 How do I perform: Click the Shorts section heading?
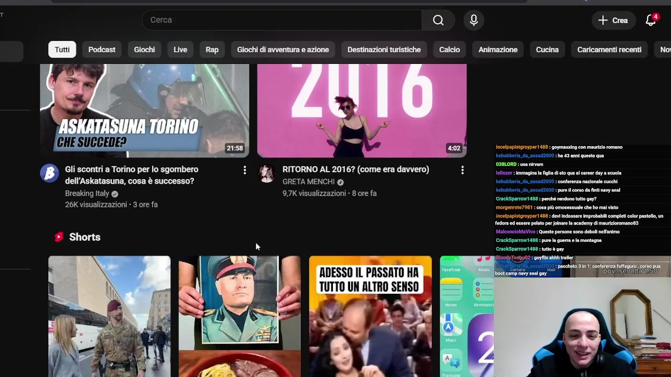click(x=84, y=237)
